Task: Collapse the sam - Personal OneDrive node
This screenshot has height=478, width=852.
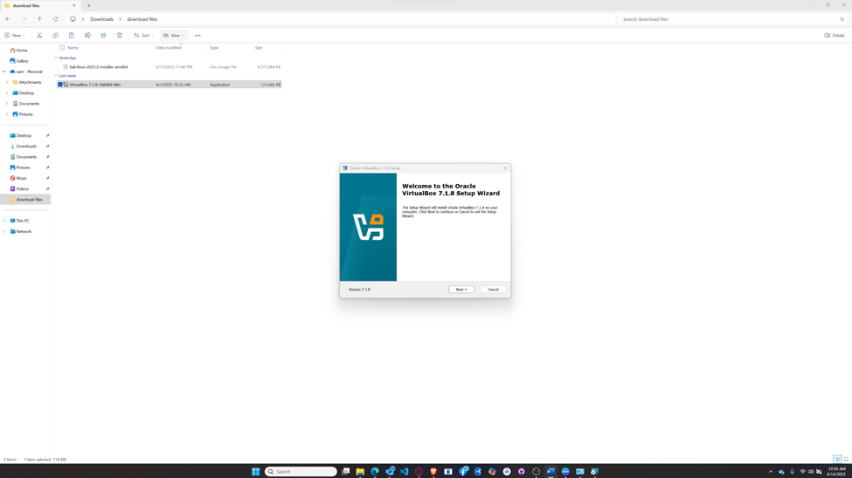Action: [x=5, y=72]
